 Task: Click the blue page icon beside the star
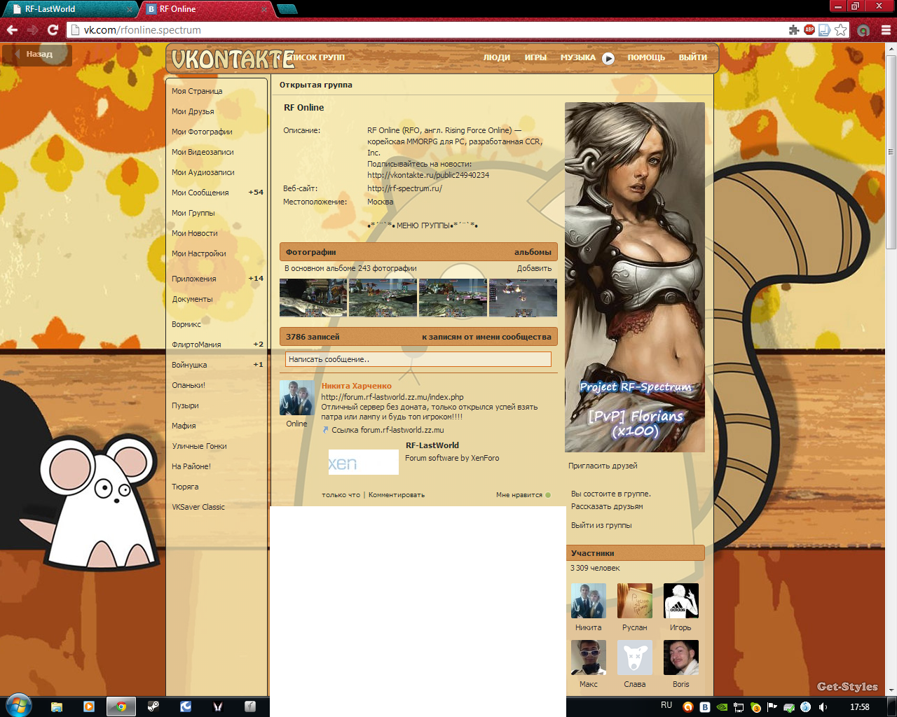(x=825, y=30)
